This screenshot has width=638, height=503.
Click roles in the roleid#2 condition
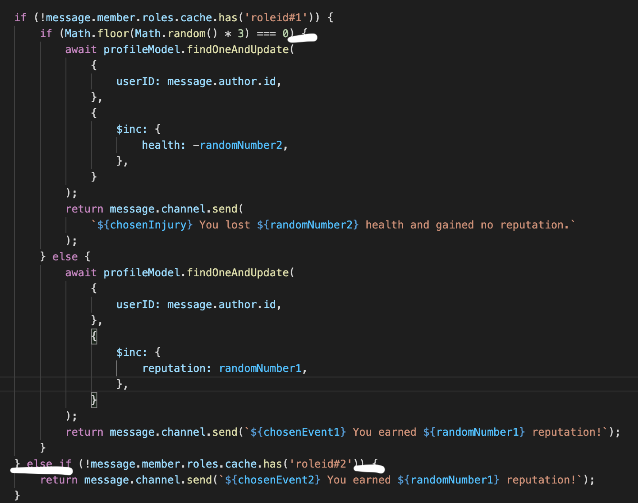(203, 464)
